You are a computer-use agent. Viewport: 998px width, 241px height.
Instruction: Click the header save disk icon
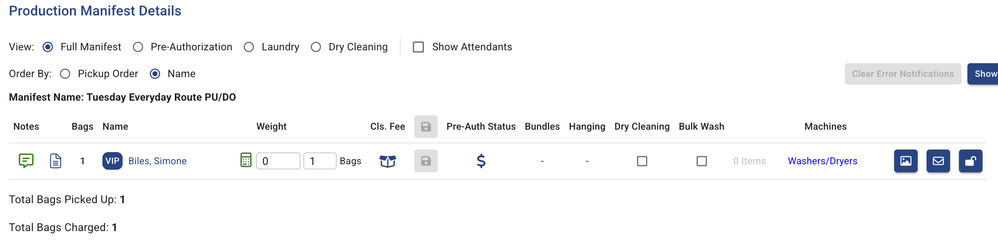point(426,127)
